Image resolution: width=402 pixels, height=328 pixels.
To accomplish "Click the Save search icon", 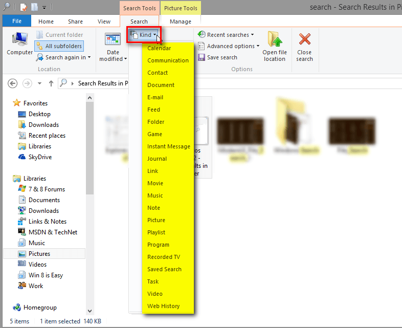I will click(x=202, y=57).
